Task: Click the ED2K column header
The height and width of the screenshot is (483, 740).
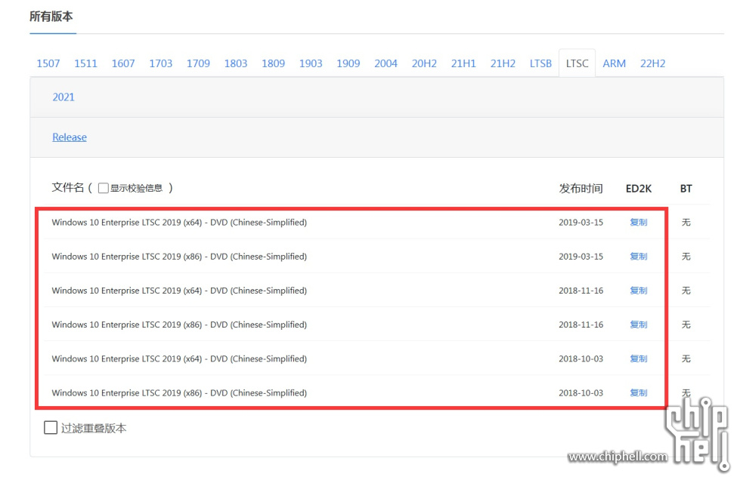Action: 639,189
